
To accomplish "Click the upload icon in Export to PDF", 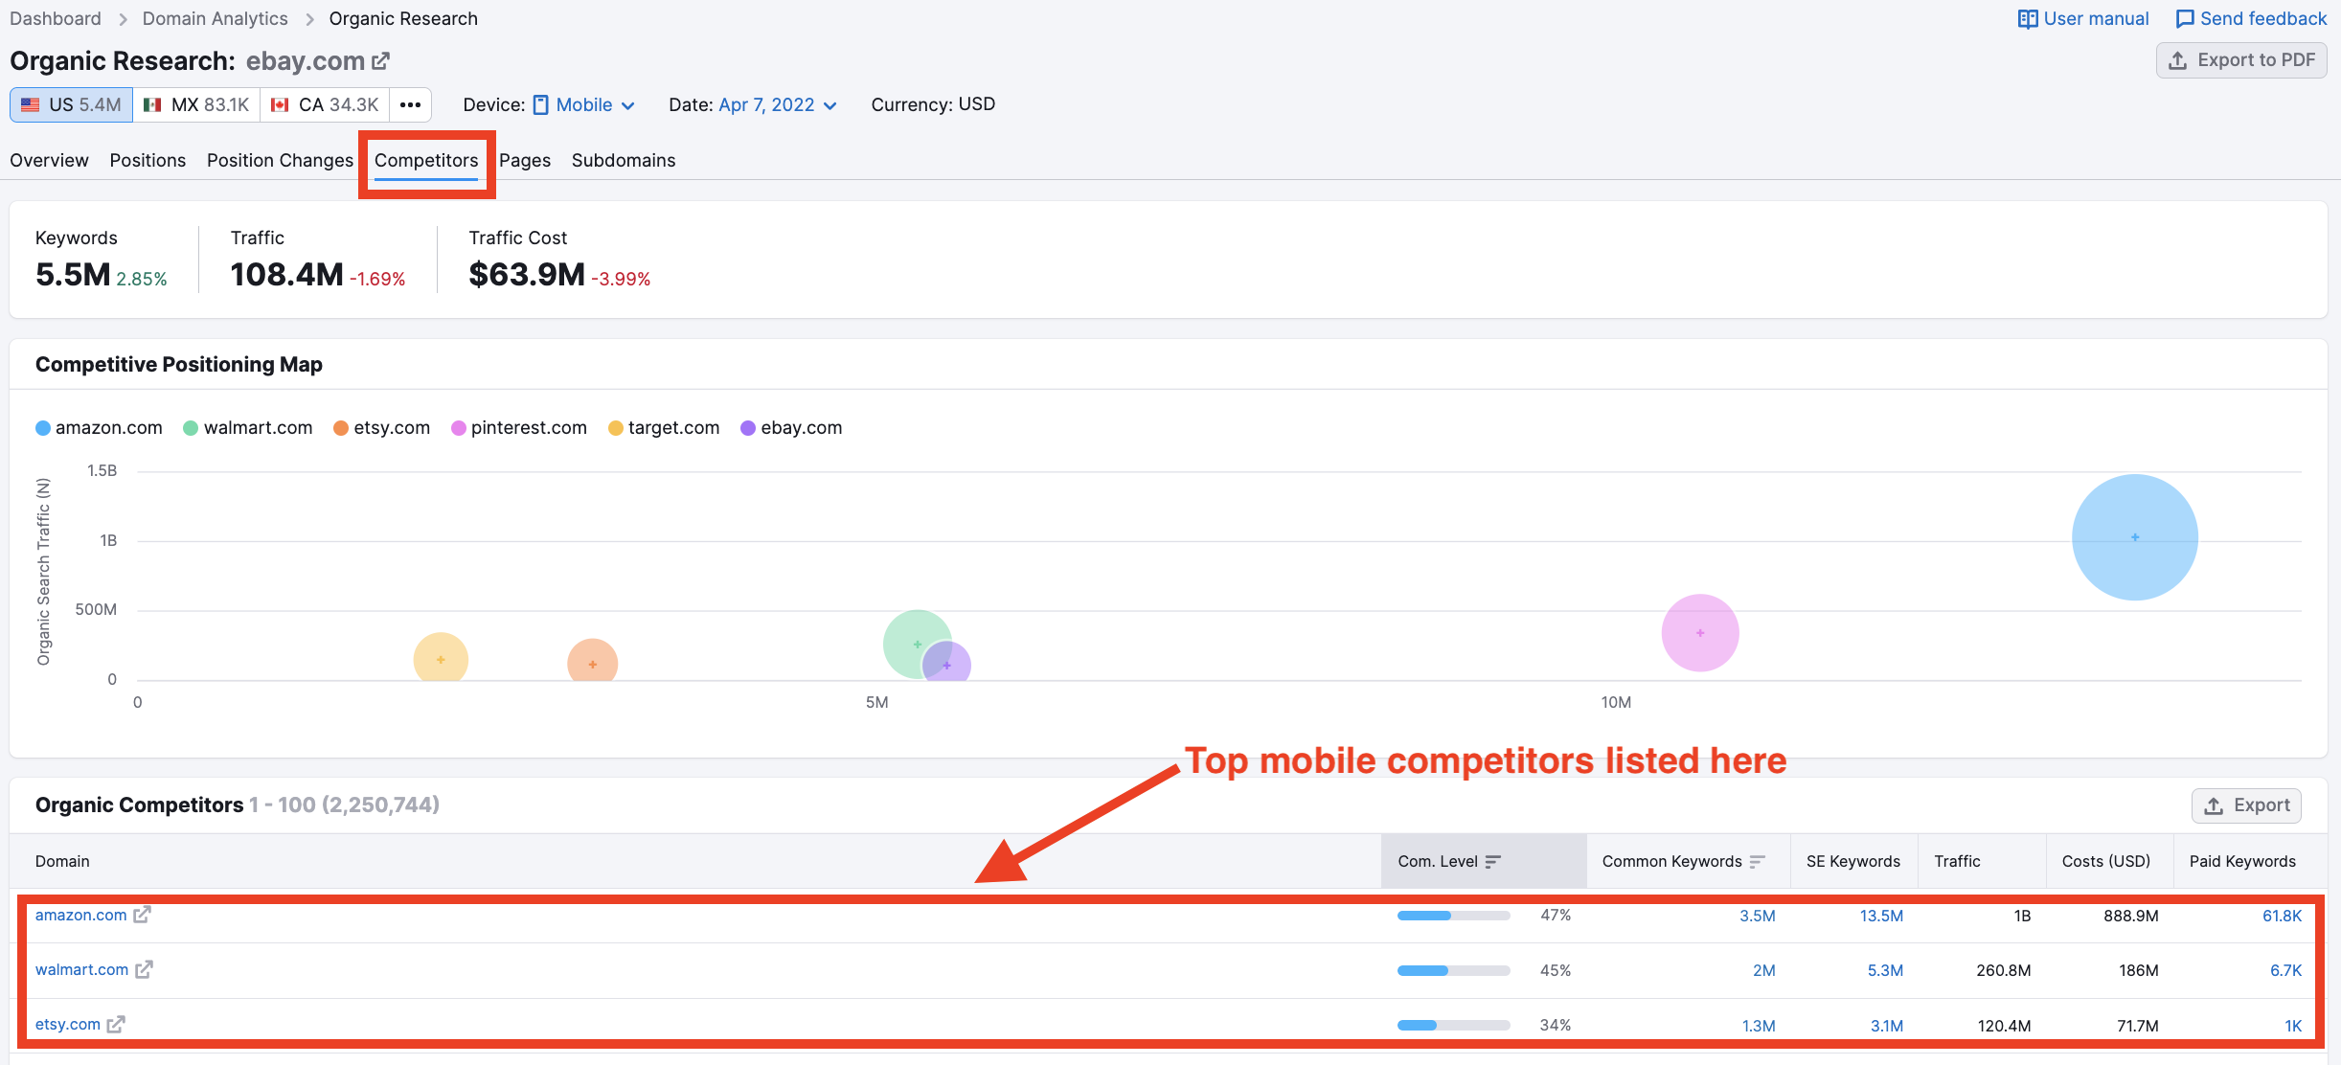I will [x=2178, y=60].
